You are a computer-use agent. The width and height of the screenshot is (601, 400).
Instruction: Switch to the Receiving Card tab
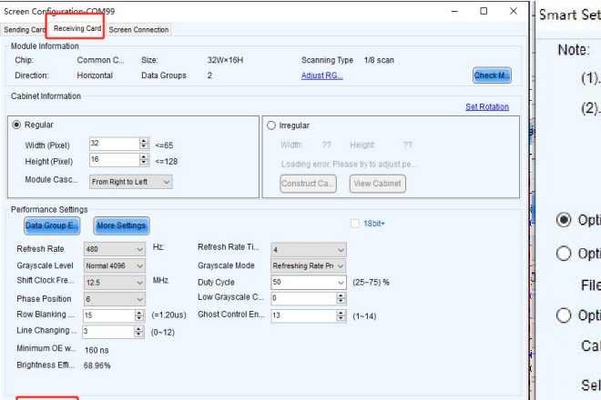76,28
